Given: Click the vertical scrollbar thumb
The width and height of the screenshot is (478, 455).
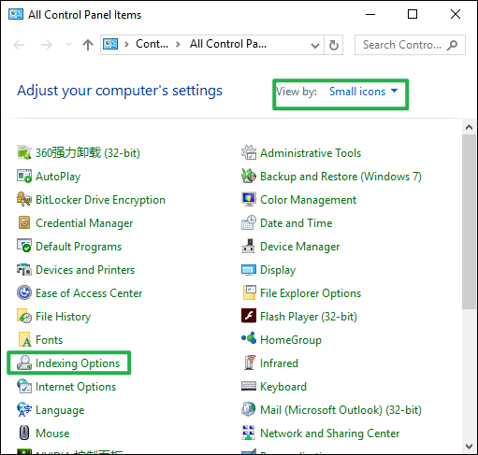Looking at the screenshot, I should 469,221.
